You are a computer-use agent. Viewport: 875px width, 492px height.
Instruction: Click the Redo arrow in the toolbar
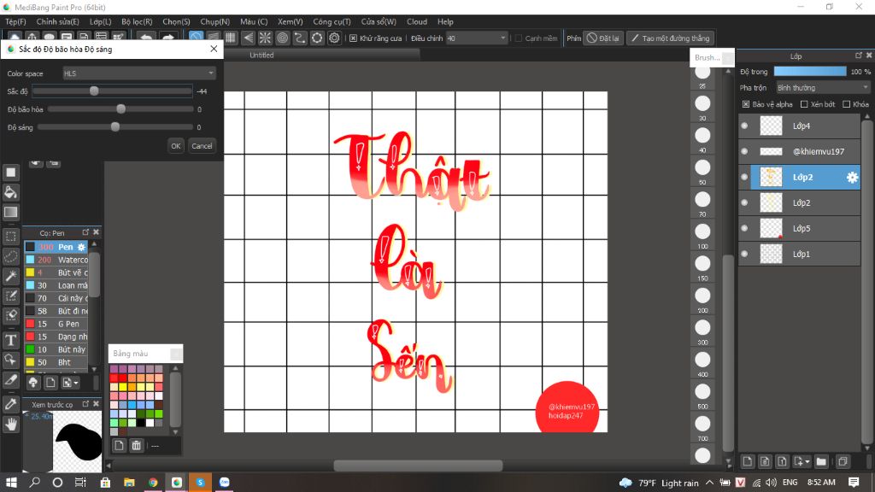pyautogui.click(x=168, y=38)
